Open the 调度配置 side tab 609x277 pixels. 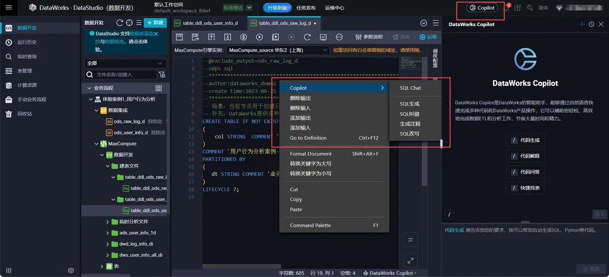(x=435, y=59)
